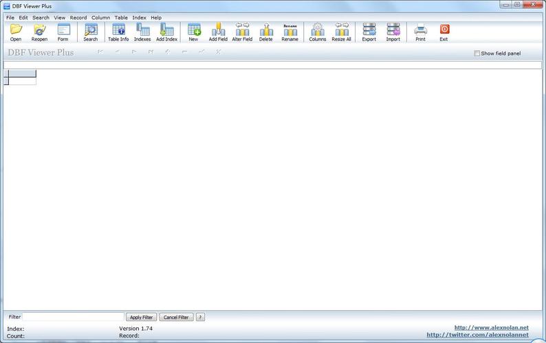Click the Open file toolbar icon
Viewport: 546px width, 343px height.
[16, 31]
